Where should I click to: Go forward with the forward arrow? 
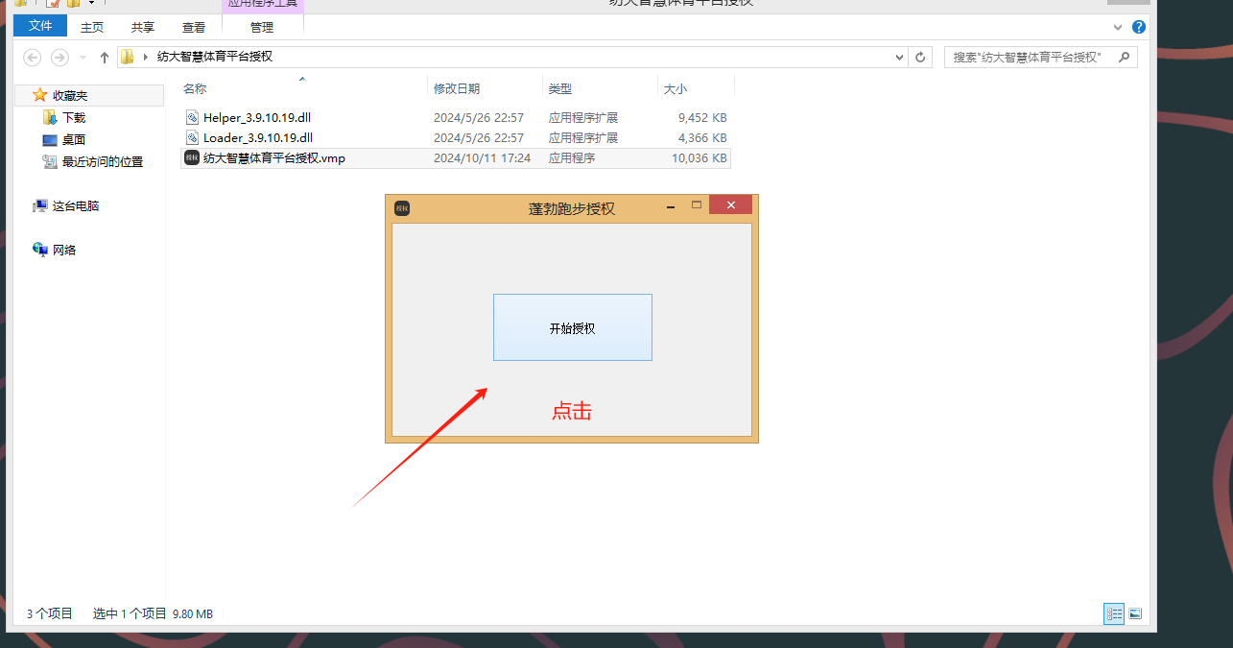59,58
